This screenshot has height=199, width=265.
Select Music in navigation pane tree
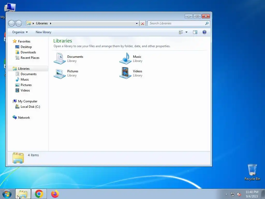point(25,79)
